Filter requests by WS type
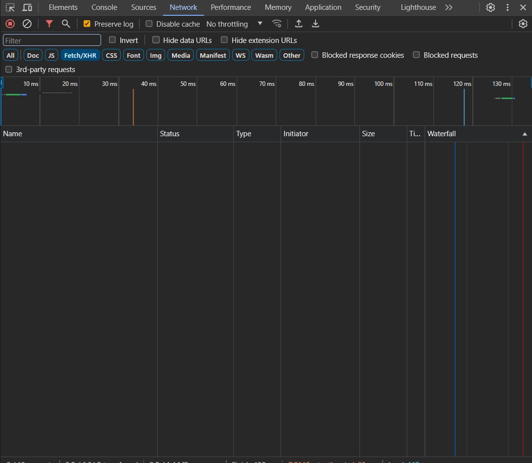 [241, 55]
